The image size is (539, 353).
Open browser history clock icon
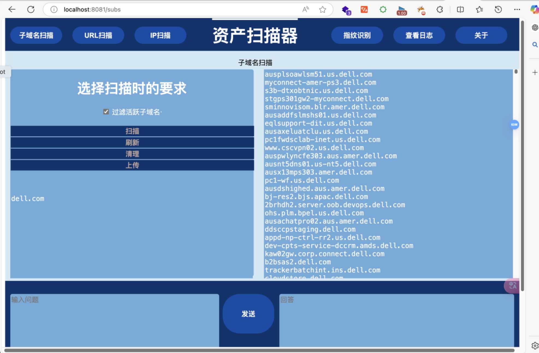coord(498,10)
